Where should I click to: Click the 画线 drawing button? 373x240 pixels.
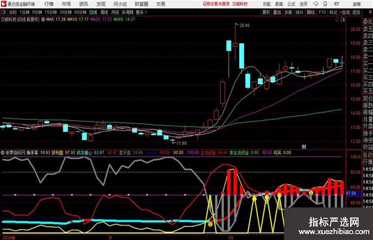pyautogui.click(x=311, y=12)
